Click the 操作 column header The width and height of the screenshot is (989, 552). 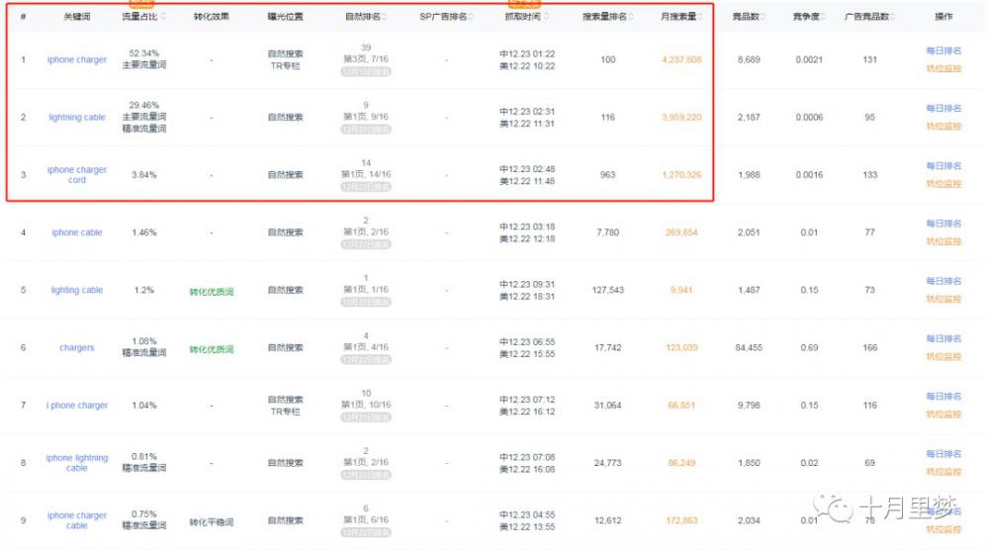coord(944,17)
